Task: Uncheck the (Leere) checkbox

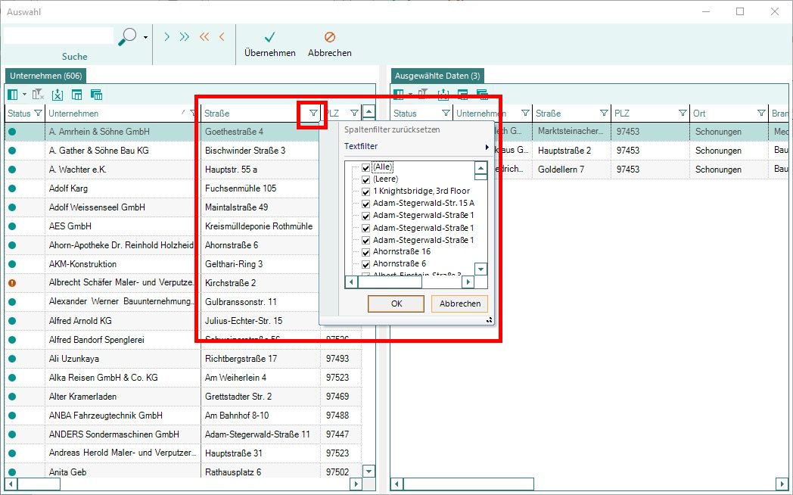Action: click(x=366, y=179)
